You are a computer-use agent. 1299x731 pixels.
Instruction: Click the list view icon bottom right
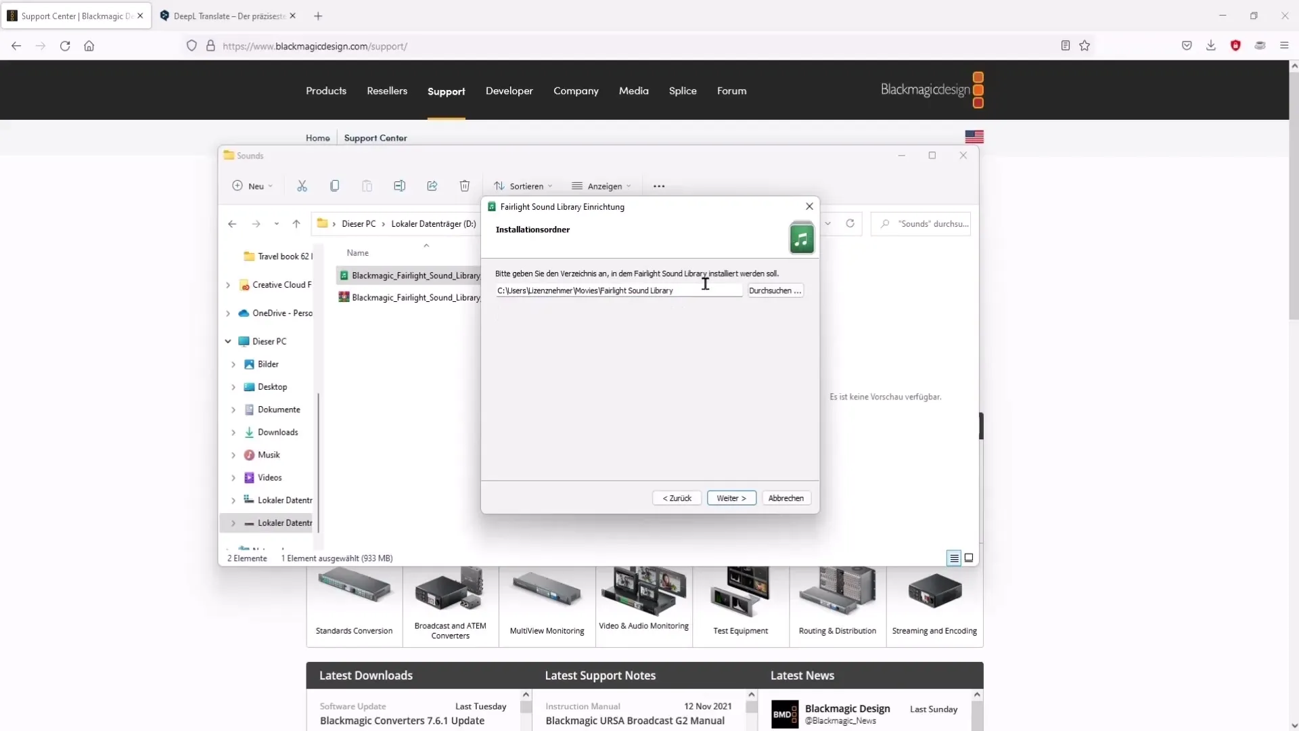[x=954, y=558]
